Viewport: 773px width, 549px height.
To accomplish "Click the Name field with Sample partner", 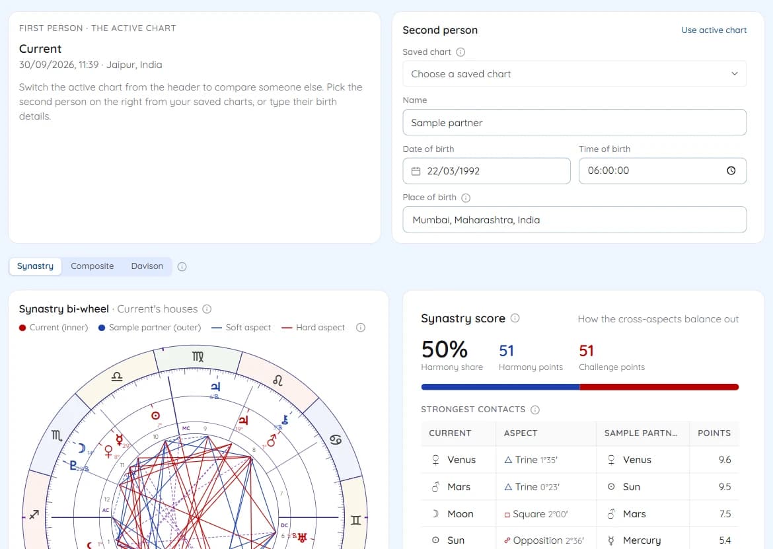I will [574, 122].
